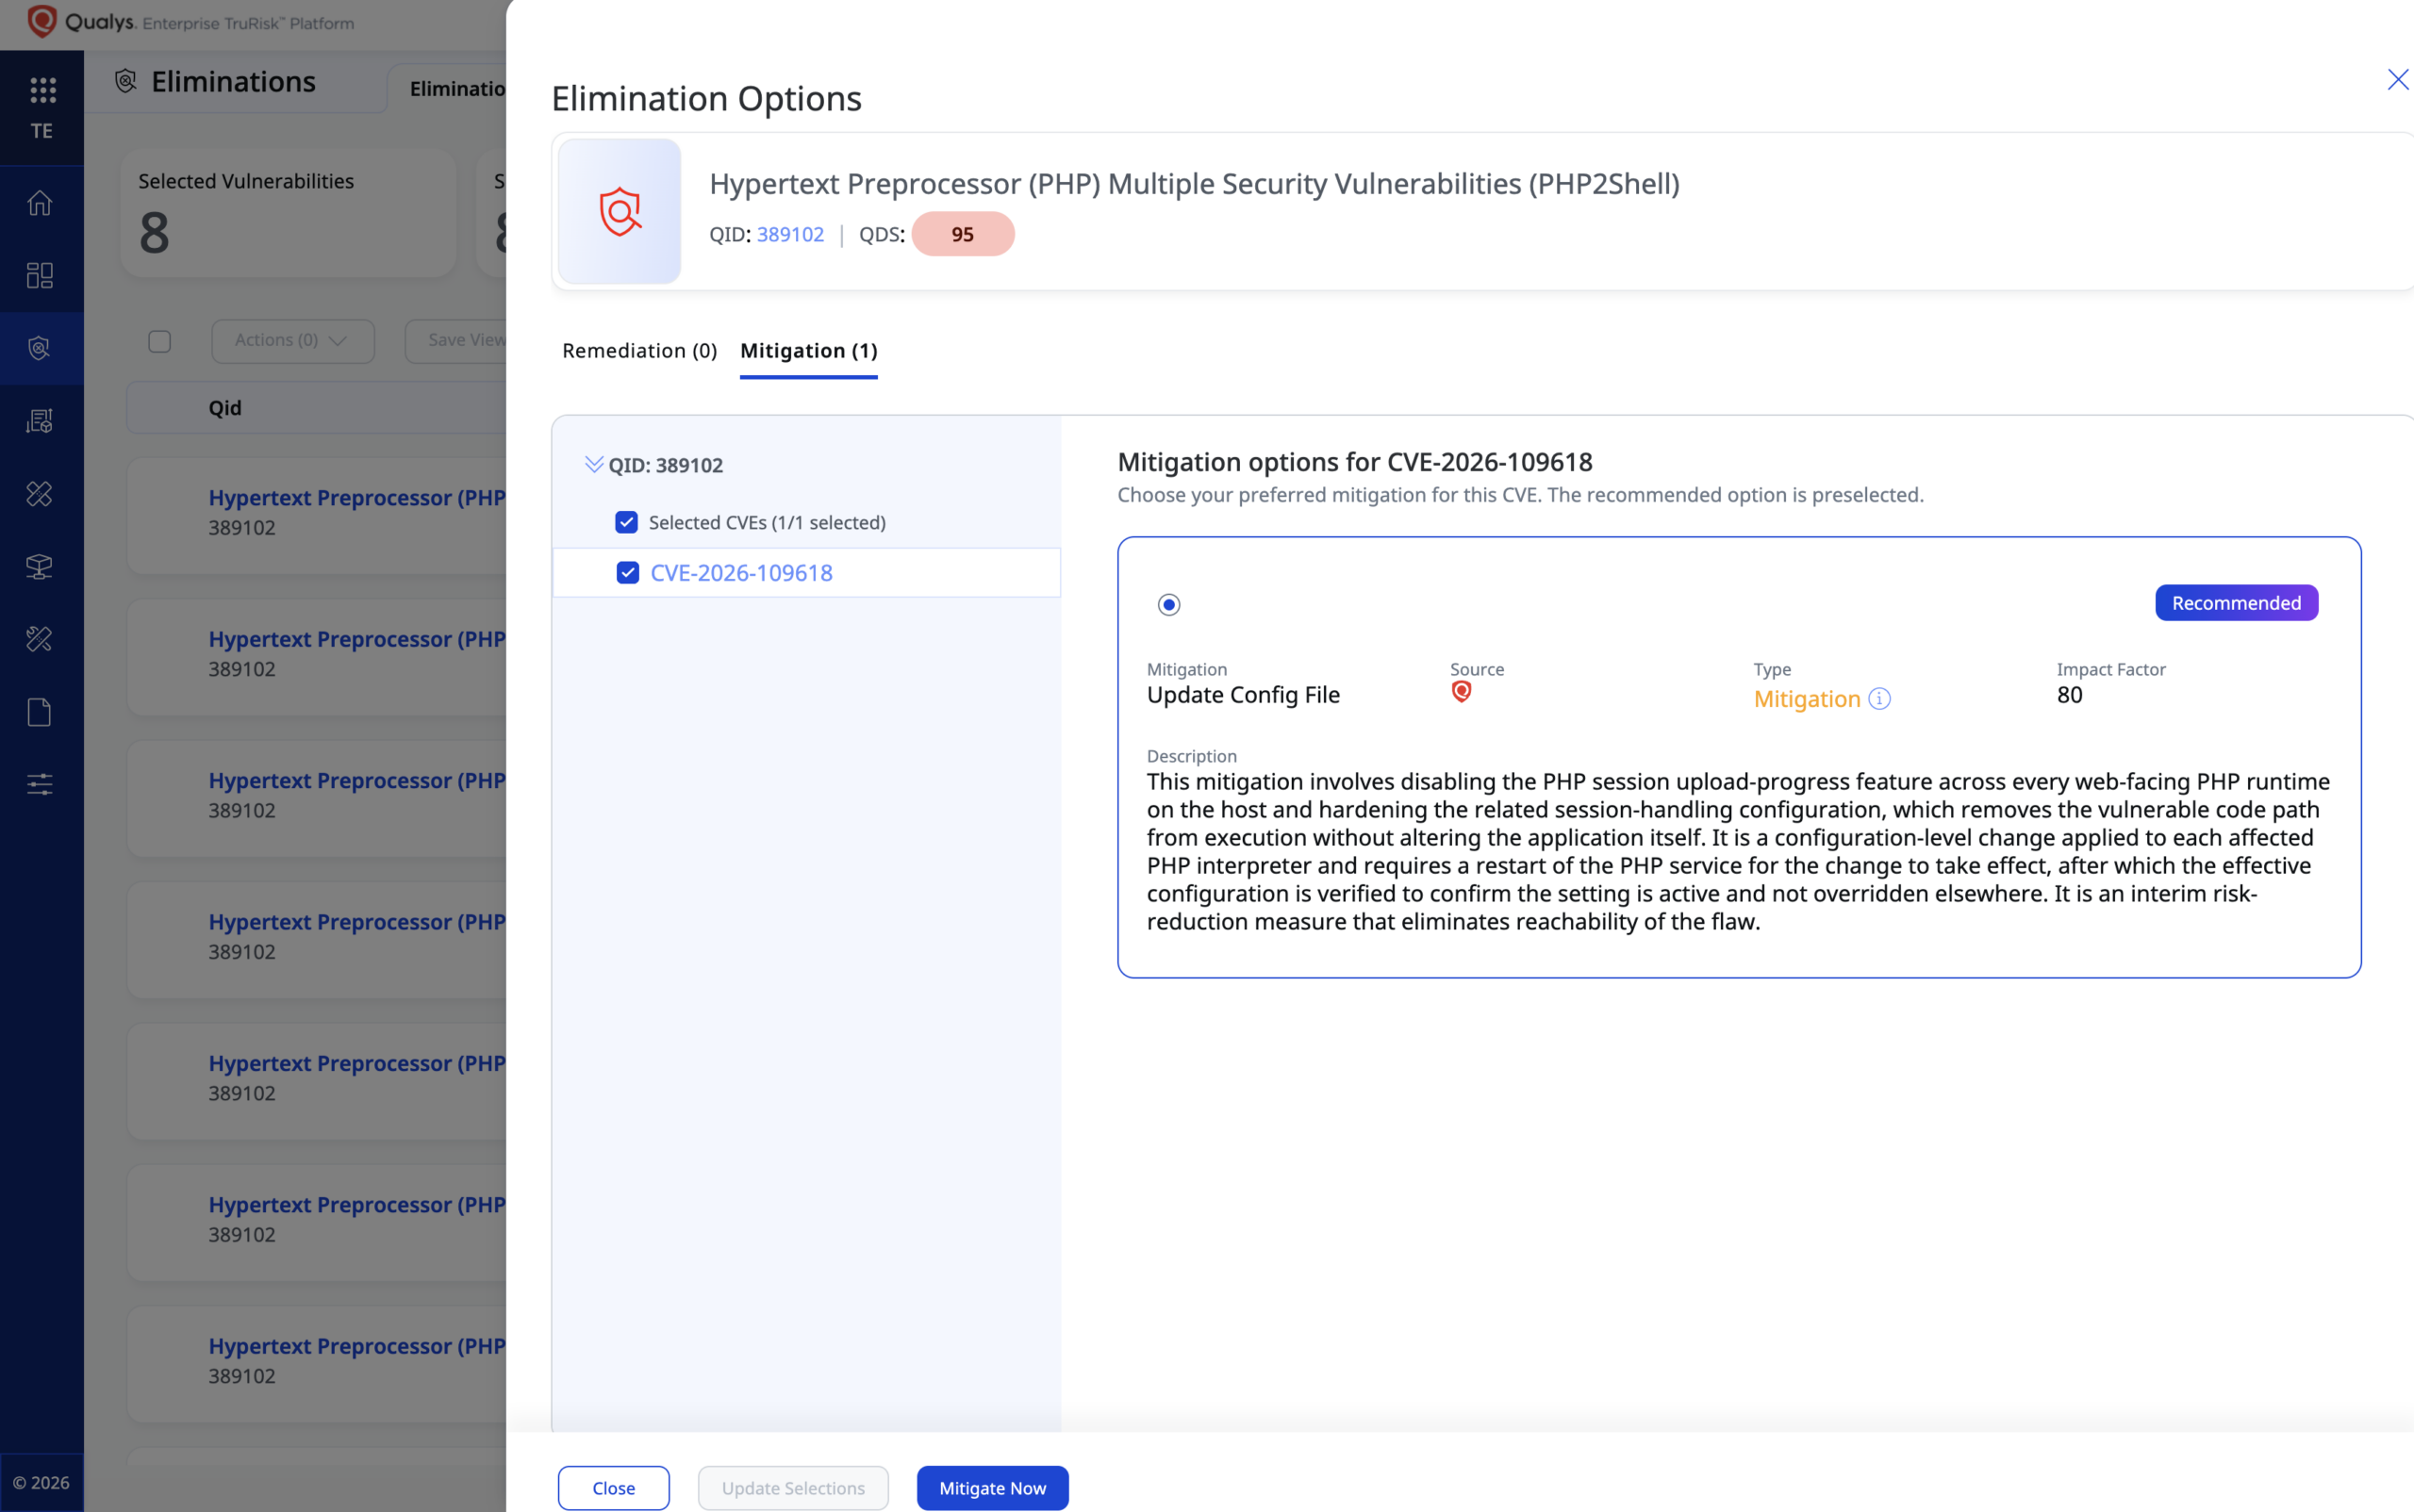Open the sliders configuration icon in sidebar

(x=40, y=784)
